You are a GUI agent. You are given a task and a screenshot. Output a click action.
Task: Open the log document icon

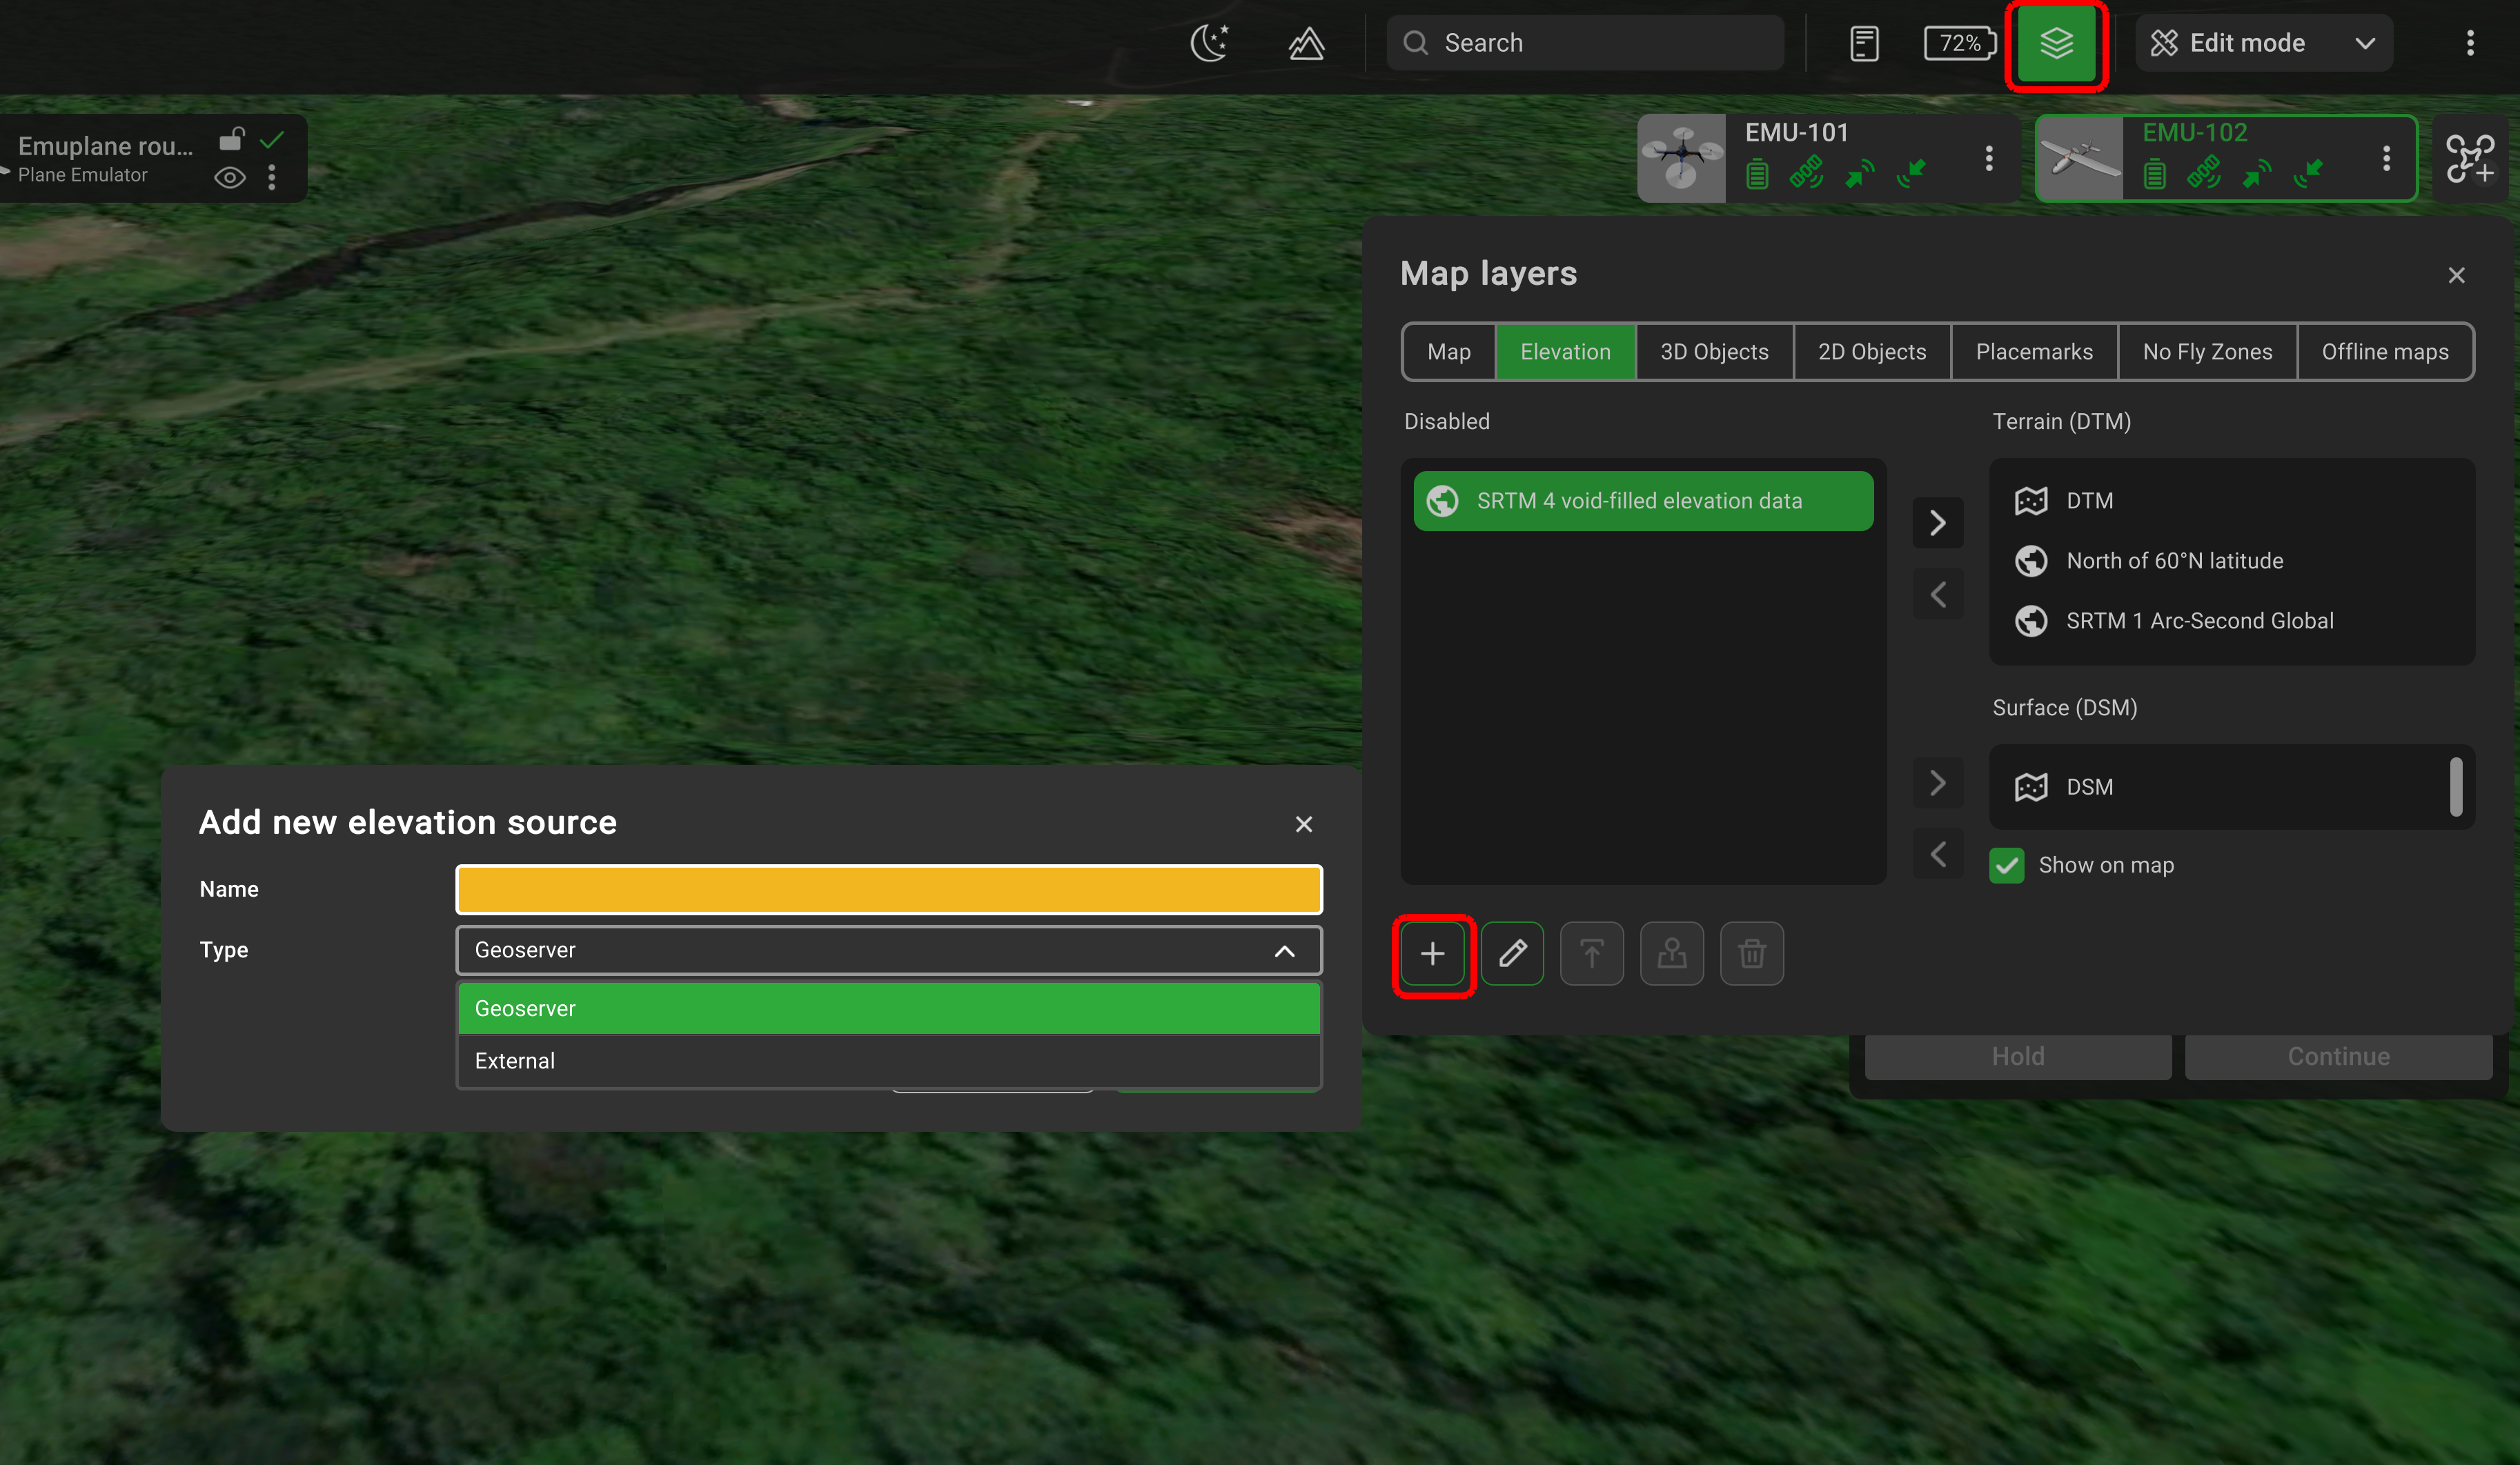1864,43
